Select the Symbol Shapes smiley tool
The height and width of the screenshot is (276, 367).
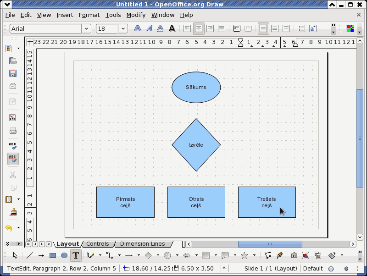pos(167,255)
